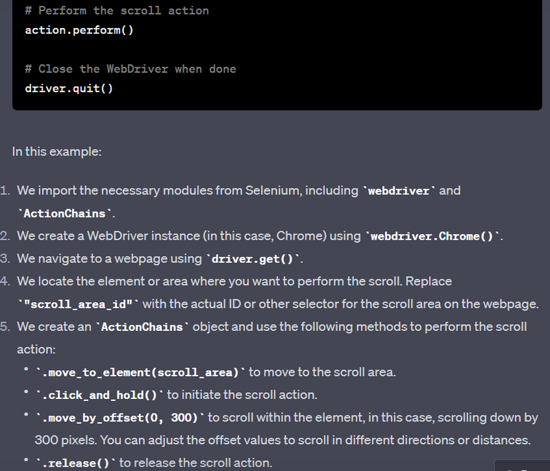Click the inline code `"scroll_area_id"`

(x=78, y=304)
